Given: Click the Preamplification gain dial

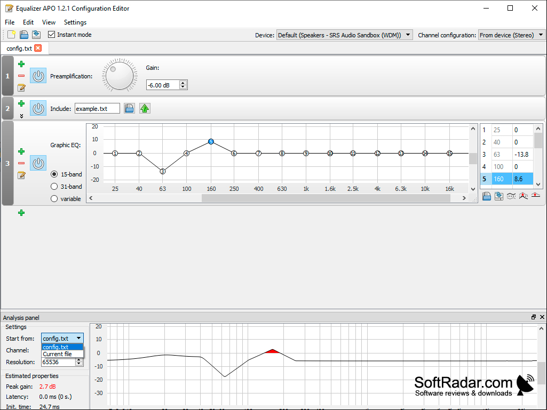Looking at the screenshot, I should point(120,76).
